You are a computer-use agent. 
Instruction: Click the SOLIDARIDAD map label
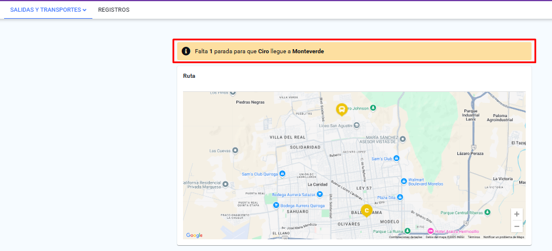tap(305, 147)
